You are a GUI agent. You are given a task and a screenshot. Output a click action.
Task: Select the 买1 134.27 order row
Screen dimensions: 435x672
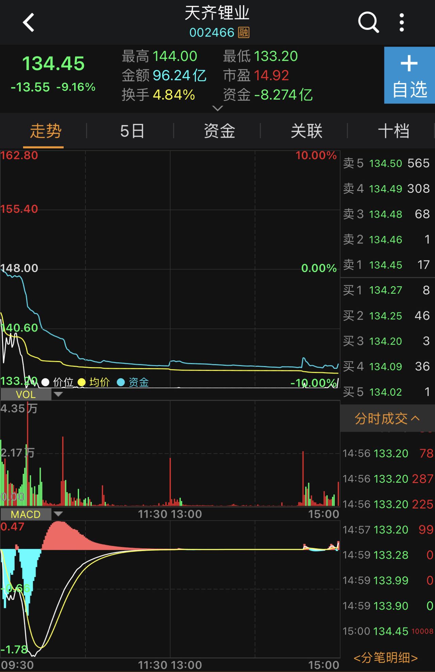coord(386,290)
